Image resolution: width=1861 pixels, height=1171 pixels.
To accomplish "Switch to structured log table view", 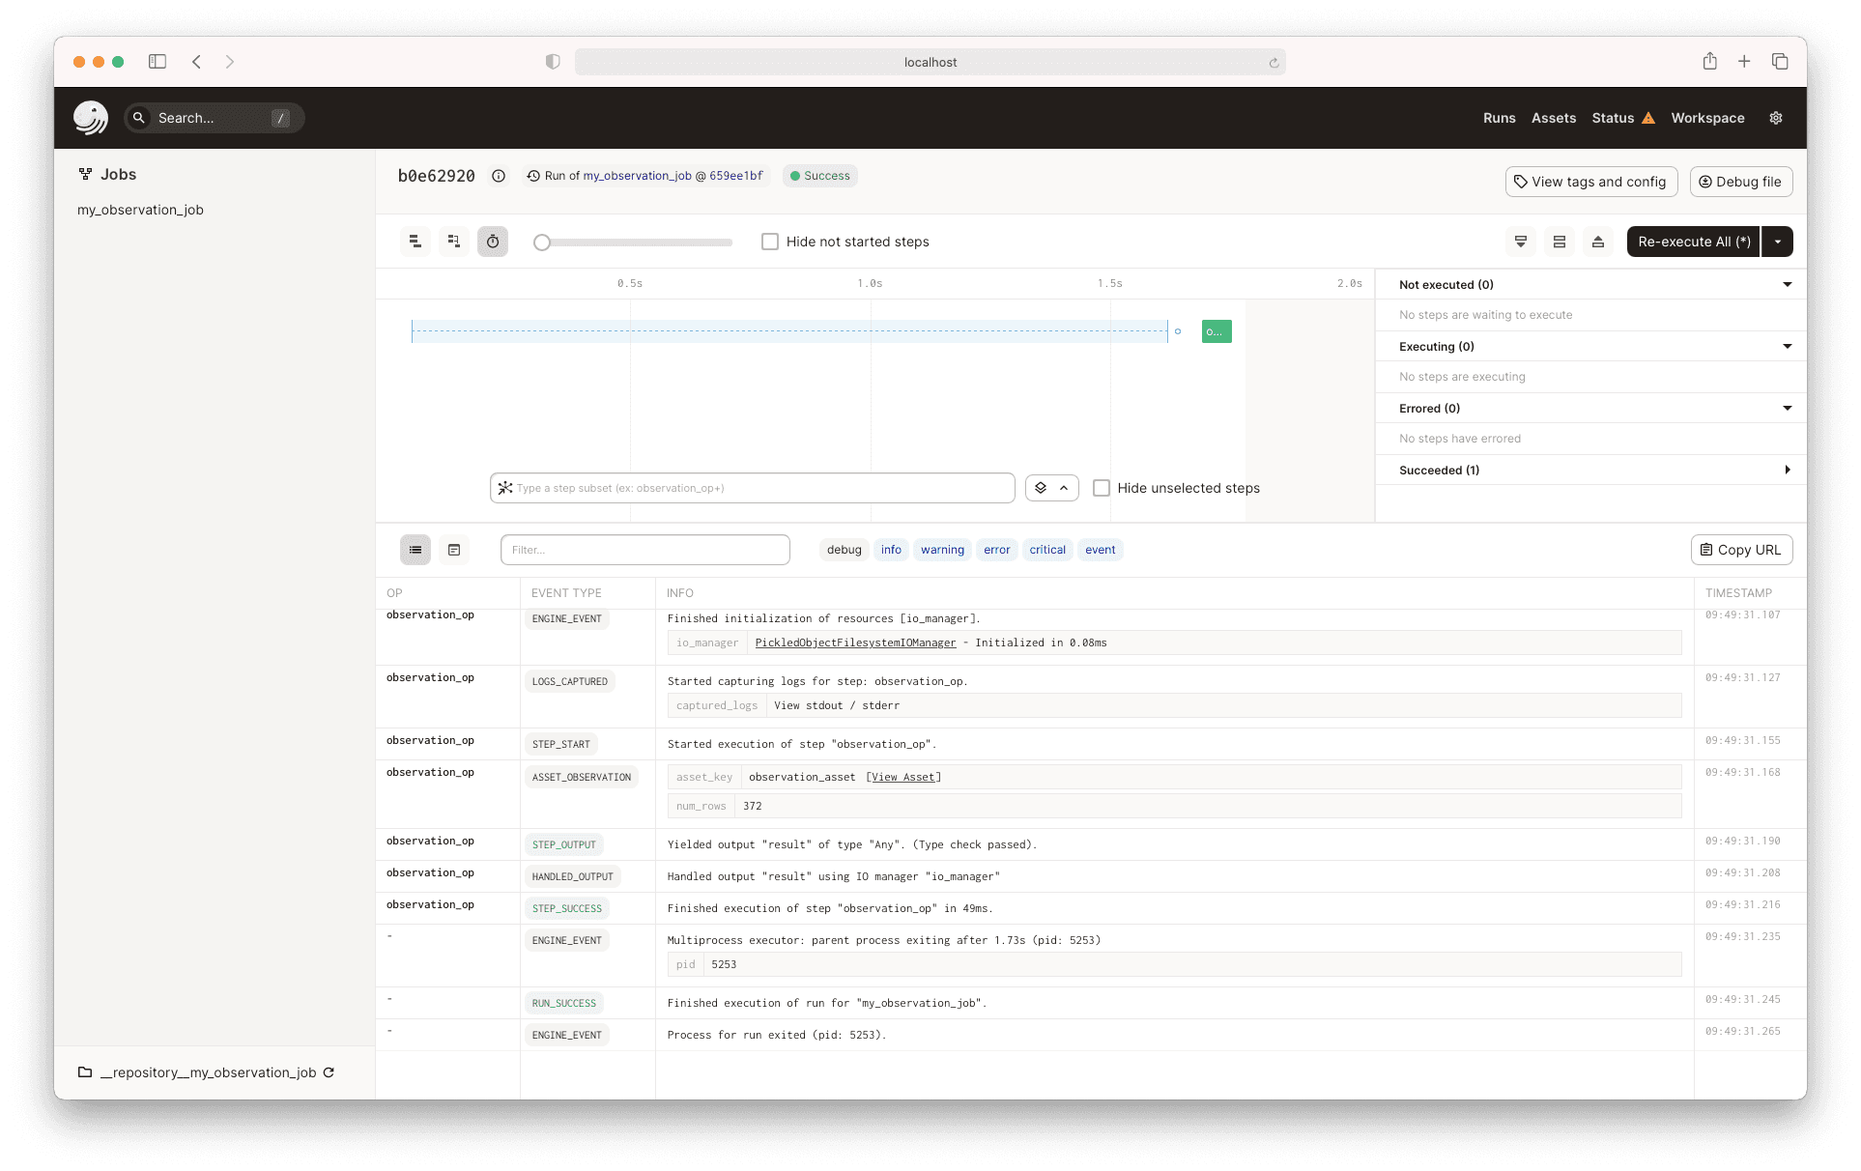I will point(415,550).
